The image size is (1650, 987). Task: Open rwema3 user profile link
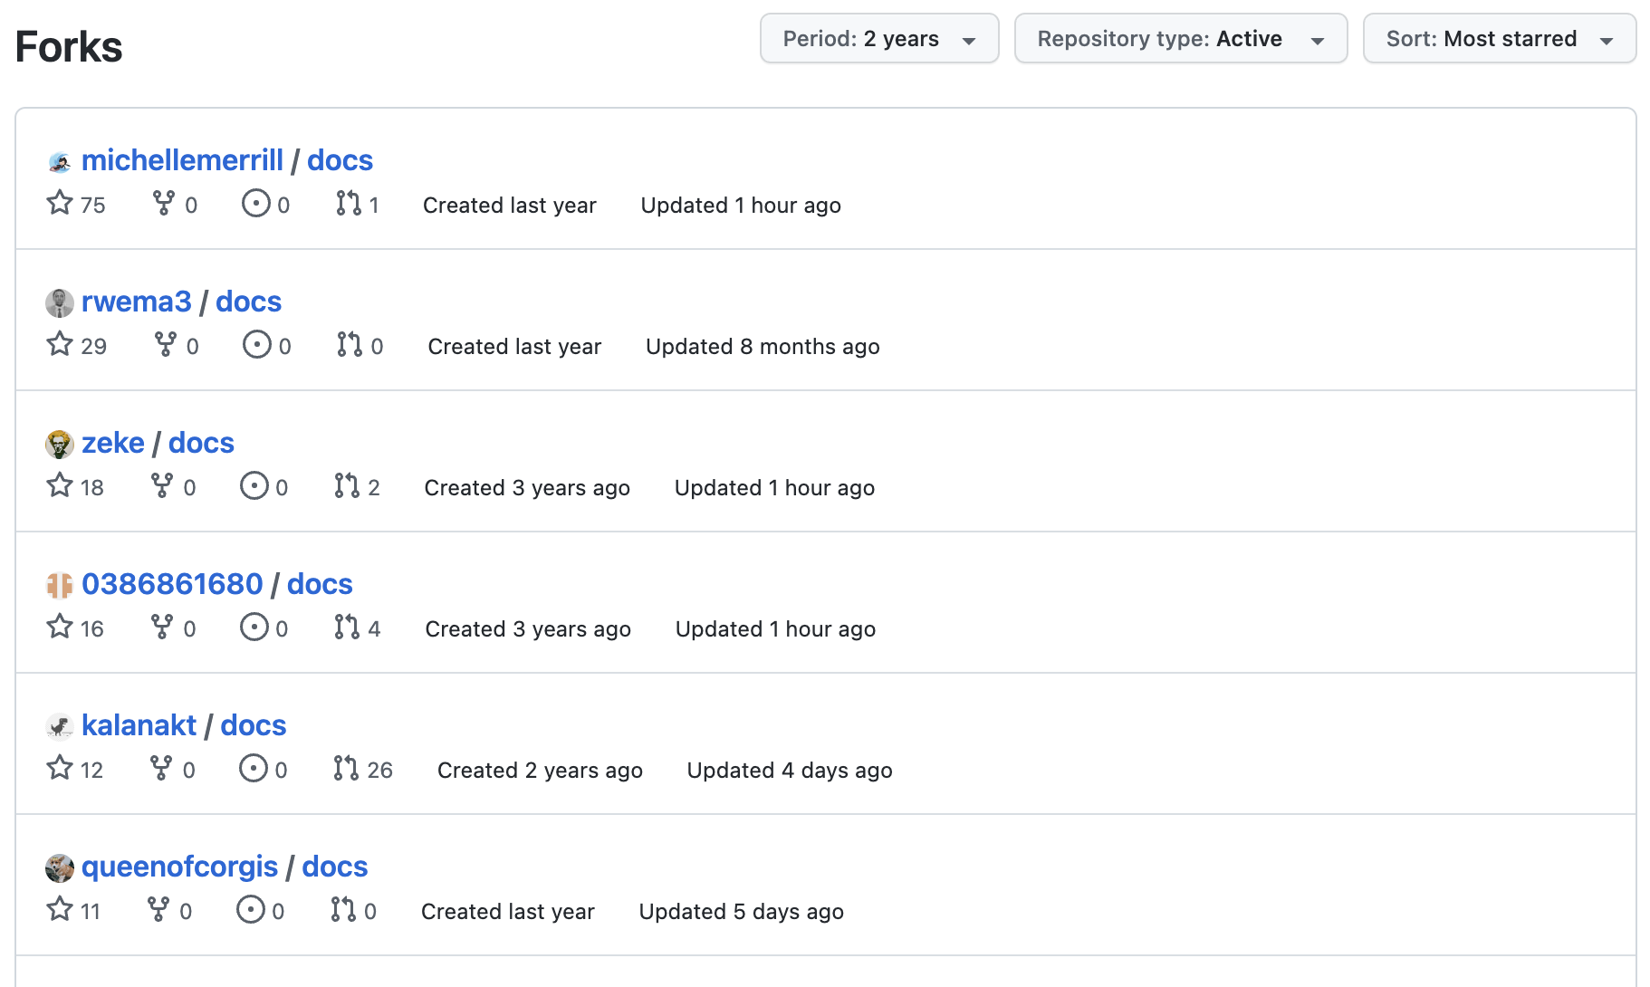[137, 302]
